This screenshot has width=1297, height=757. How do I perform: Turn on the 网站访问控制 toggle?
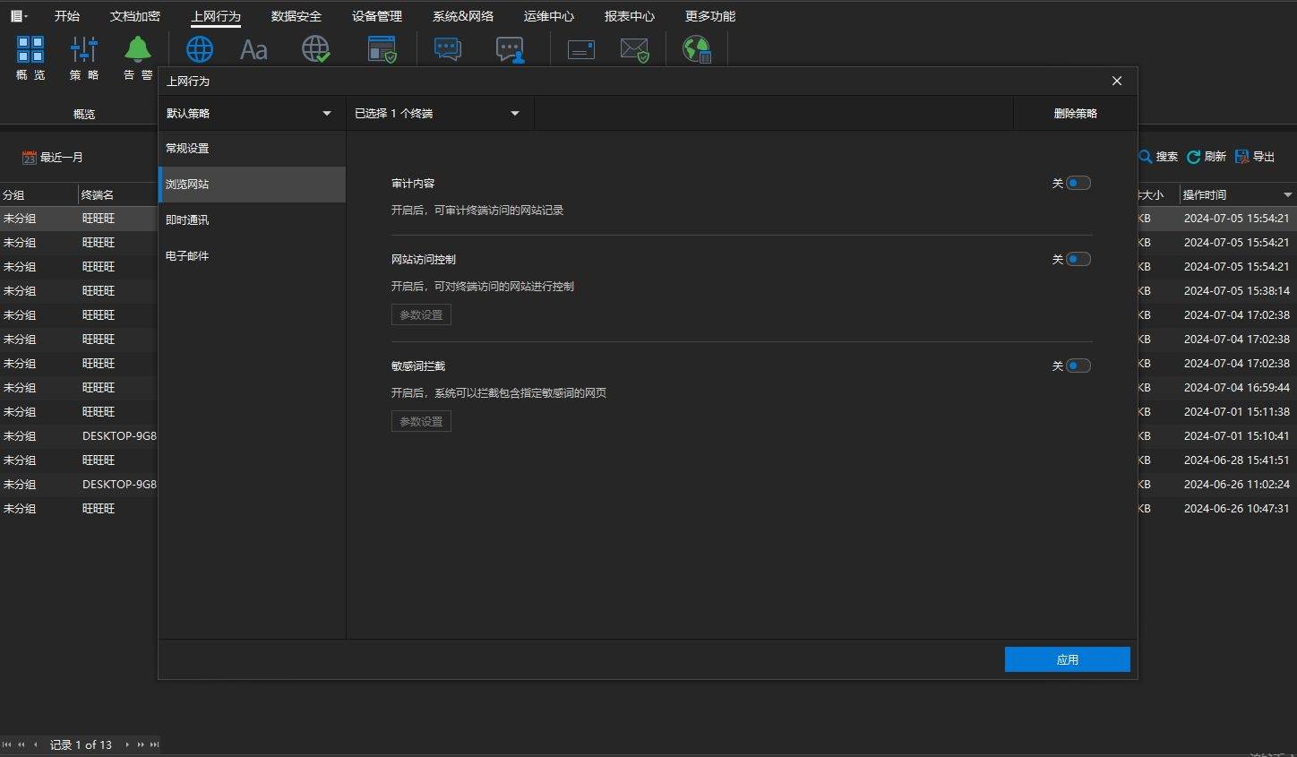tap(1078, 260)
